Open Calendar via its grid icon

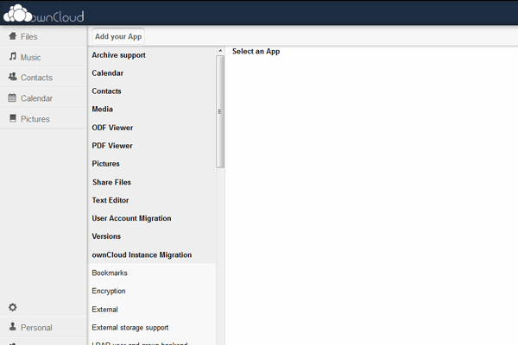tap(13, 98)
